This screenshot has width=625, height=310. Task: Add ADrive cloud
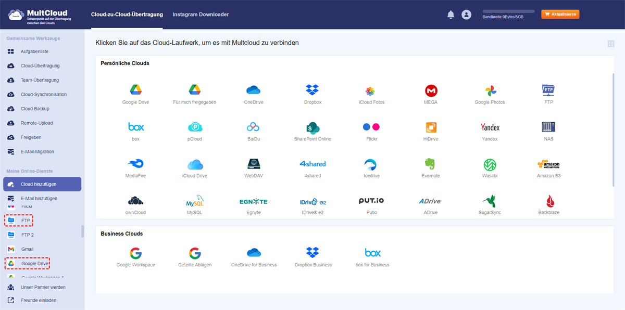(431, 205)
